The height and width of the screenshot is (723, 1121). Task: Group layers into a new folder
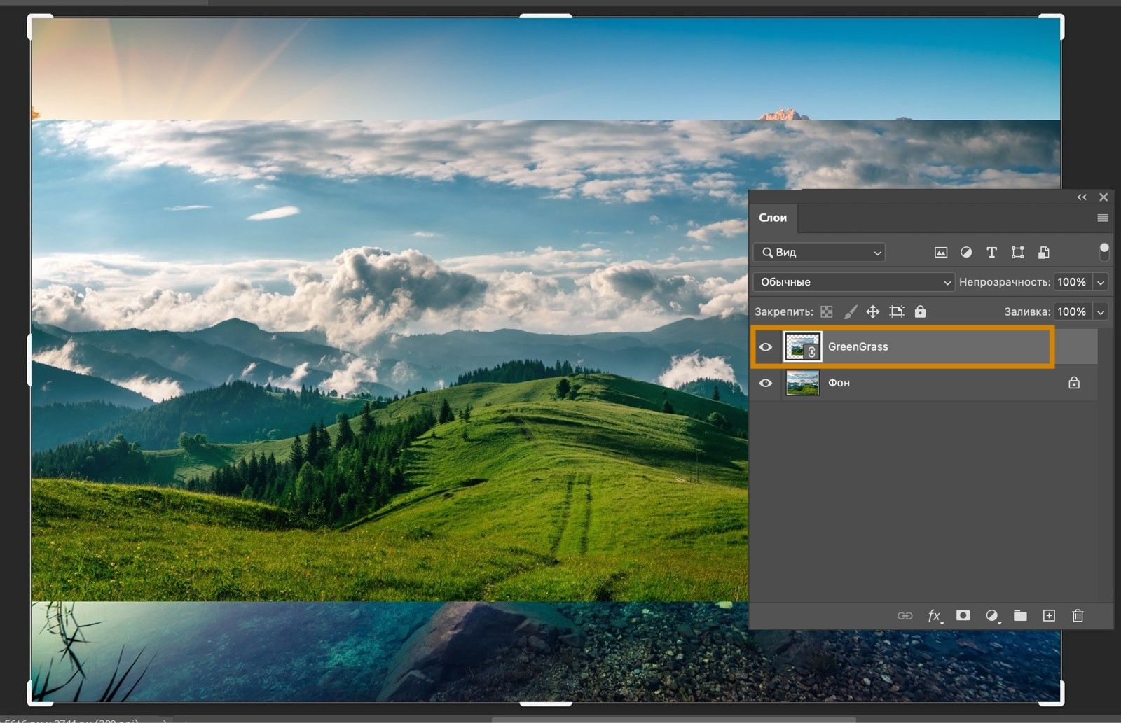(1021, 616)
